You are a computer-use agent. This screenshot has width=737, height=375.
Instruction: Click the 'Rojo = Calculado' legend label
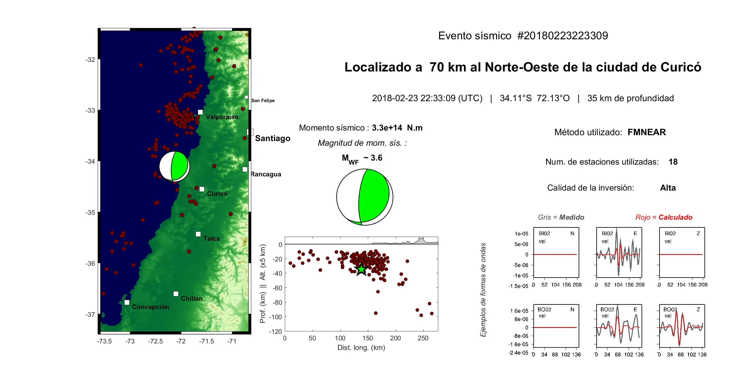(x=664, y=217)
